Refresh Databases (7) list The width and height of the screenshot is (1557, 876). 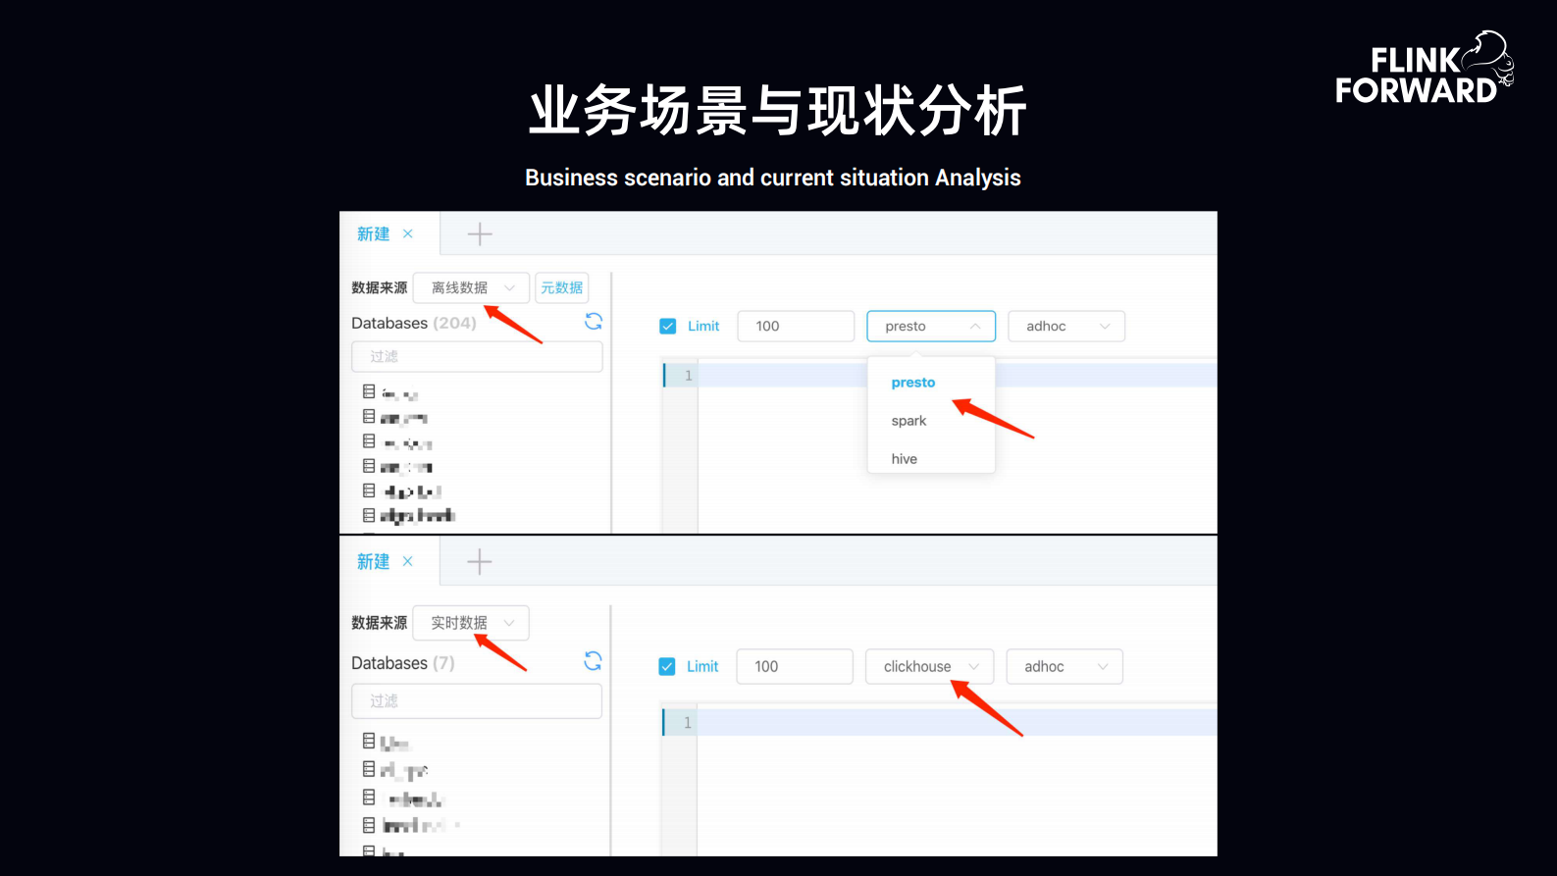pyautogui.click(x=593, y=661)
